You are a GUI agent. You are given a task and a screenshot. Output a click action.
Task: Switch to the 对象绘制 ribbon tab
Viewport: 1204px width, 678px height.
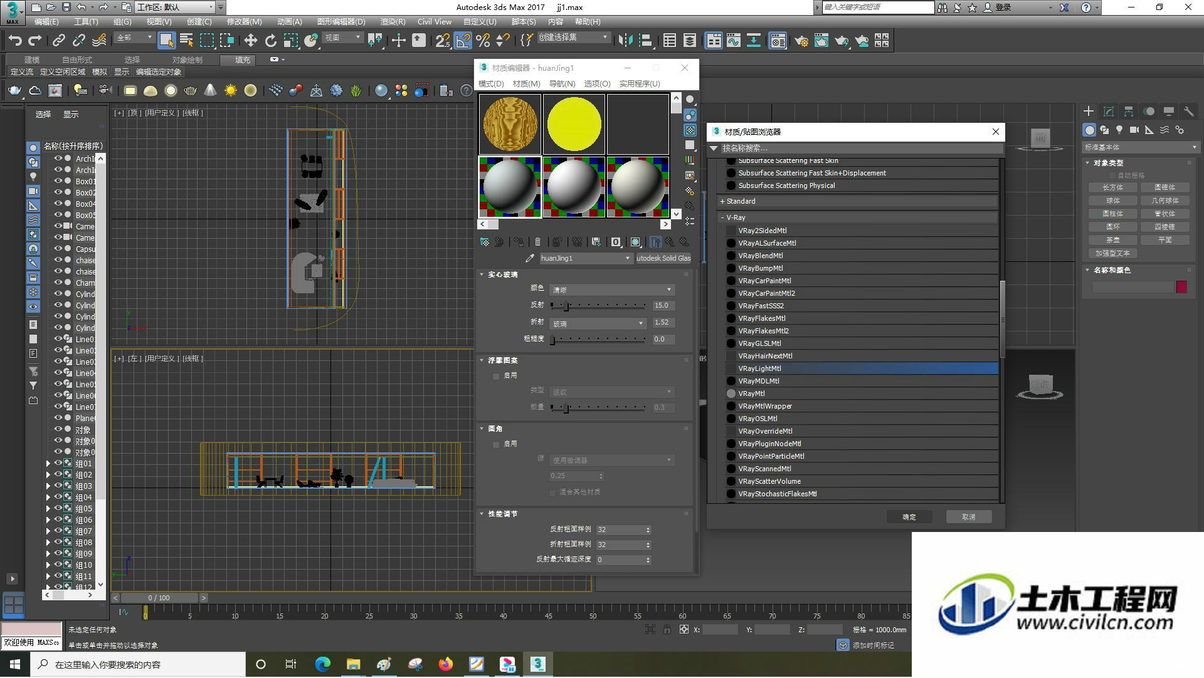pos(187,60)
